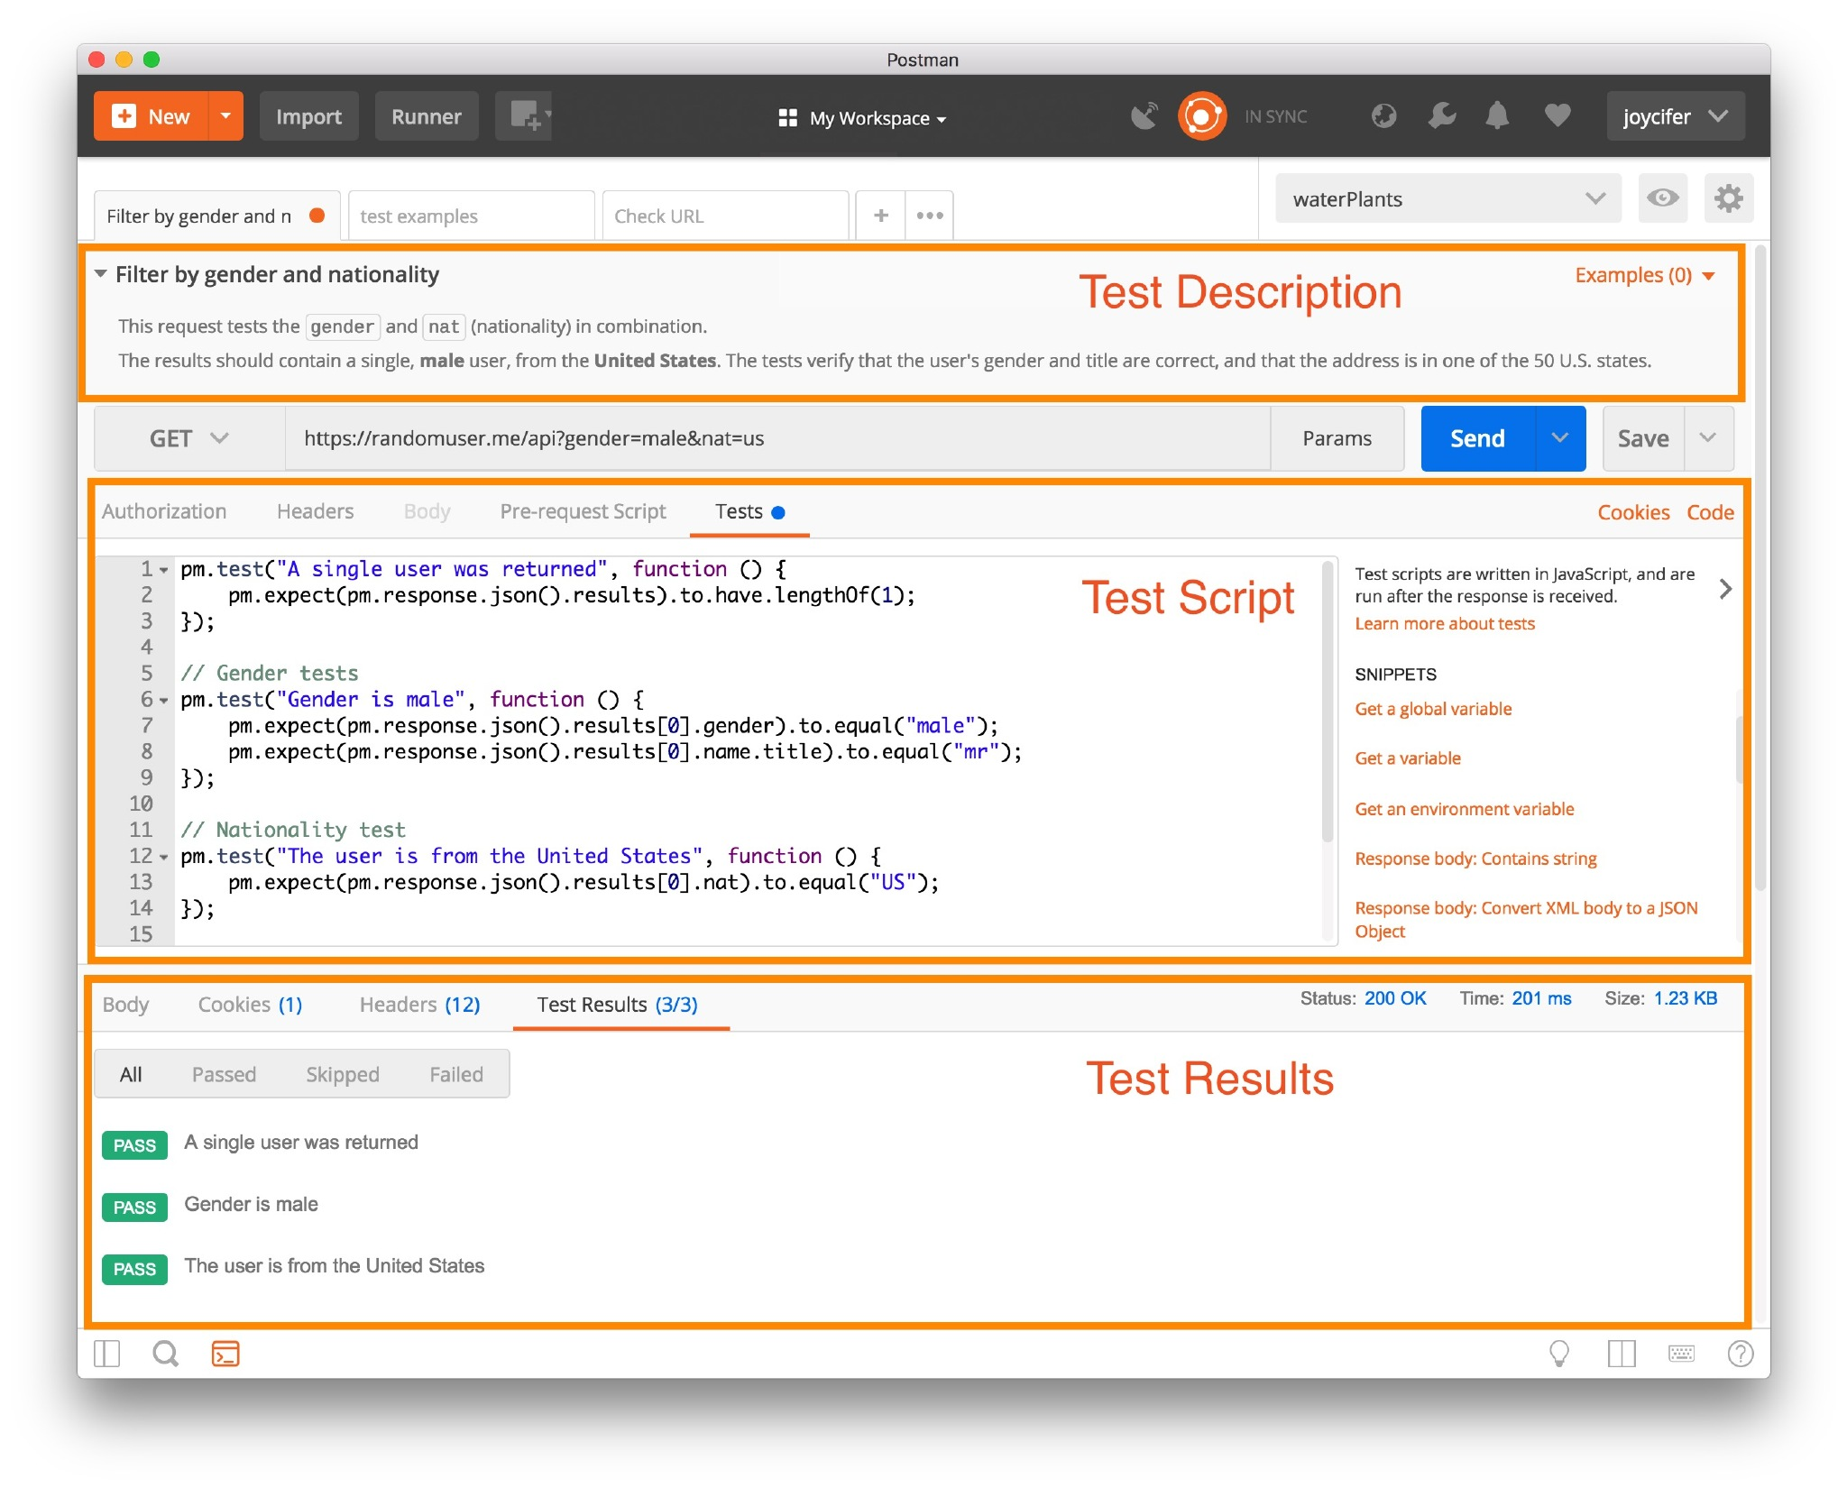Click the wrench settings icon

1441,116
